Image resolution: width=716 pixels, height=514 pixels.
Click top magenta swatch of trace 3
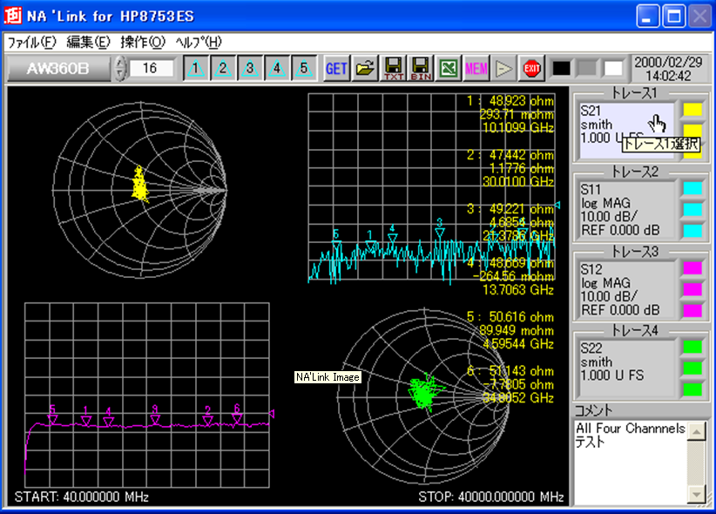pos(692,267)
